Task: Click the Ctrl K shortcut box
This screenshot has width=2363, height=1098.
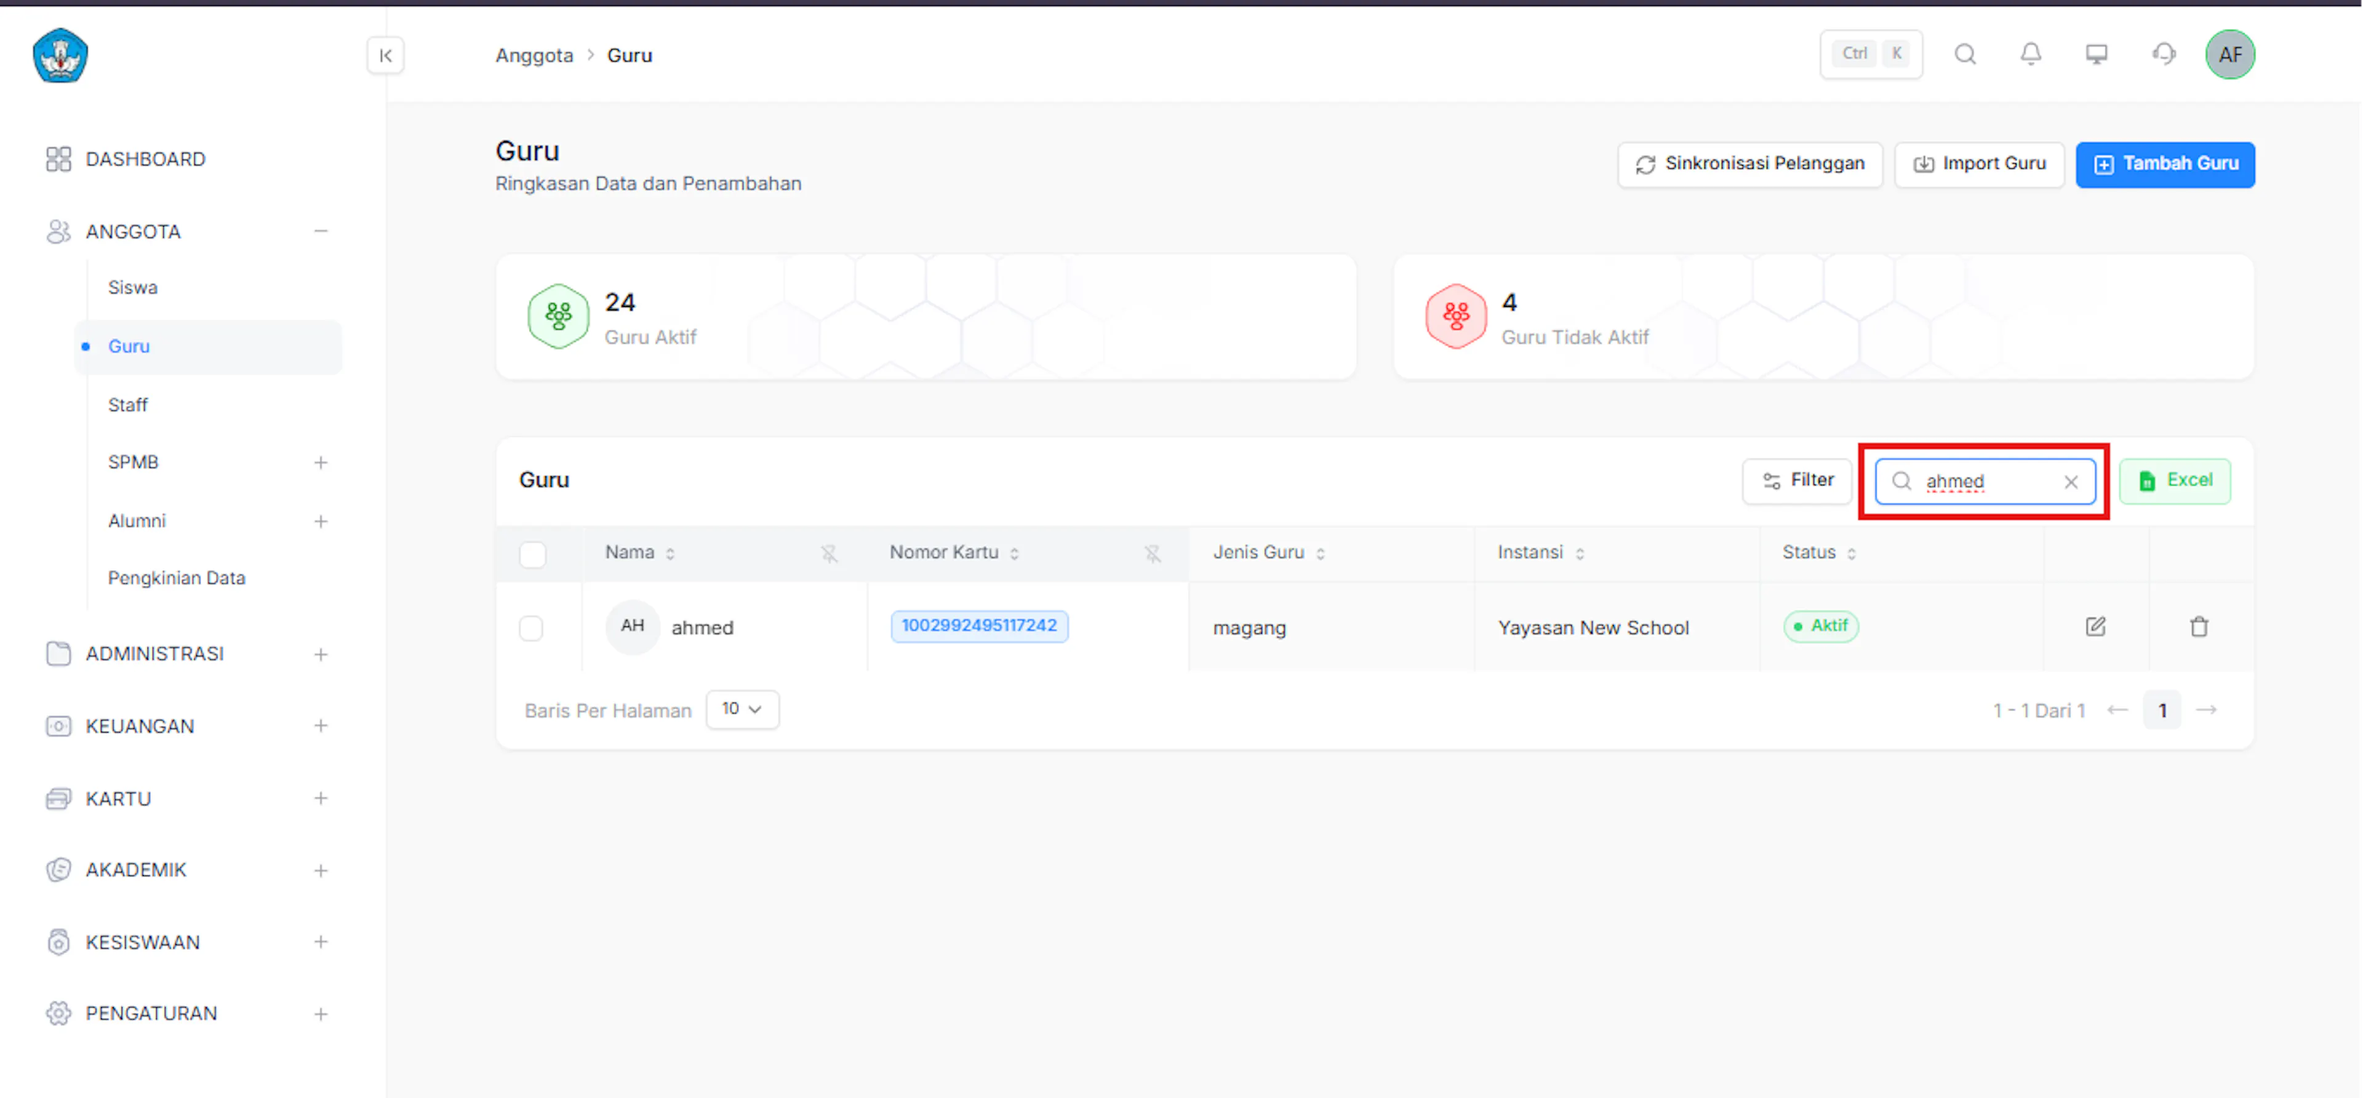Action: click(1871, 54)
